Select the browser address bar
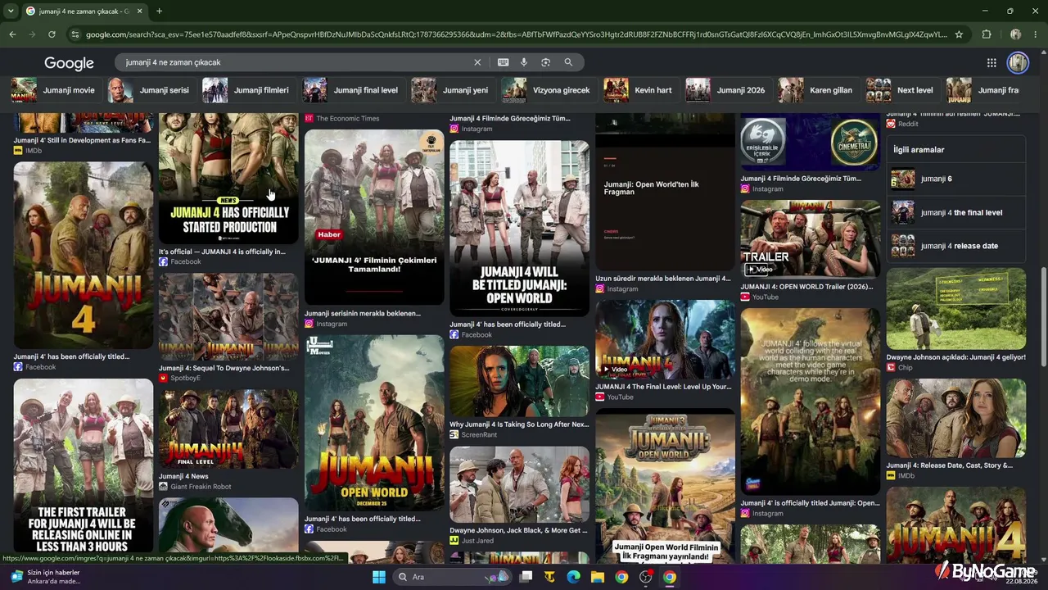Image resolution: width=1048 pixels, height=590 pixels. [x=516, y=34]
